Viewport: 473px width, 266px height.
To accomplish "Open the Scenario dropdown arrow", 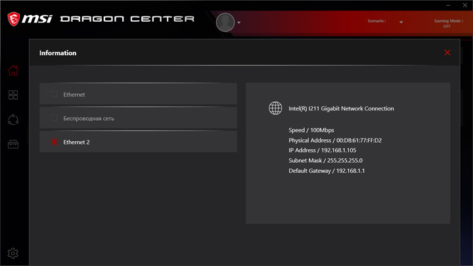I will pyautogui.click(x=401, y=22).
